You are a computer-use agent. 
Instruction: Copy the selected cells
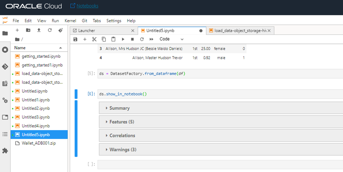click(x=104, y=39)
